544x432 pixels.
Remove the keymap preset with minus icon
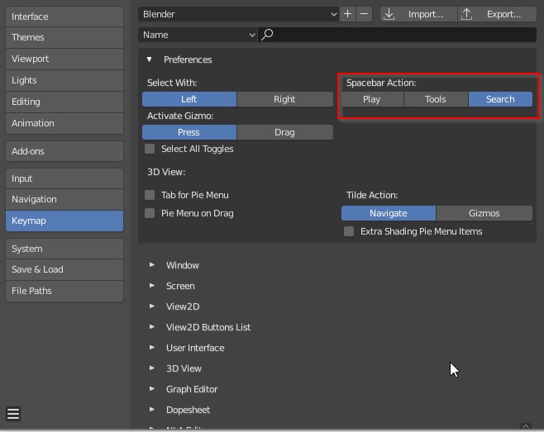click(x=364, y=14)
